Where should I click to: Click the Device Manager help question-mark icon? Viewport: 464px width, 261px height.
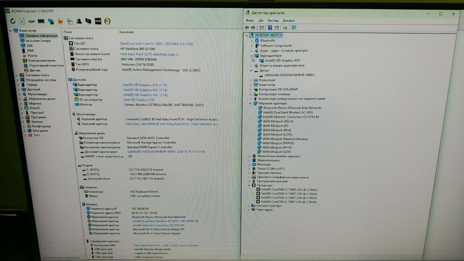pos(270,28)
